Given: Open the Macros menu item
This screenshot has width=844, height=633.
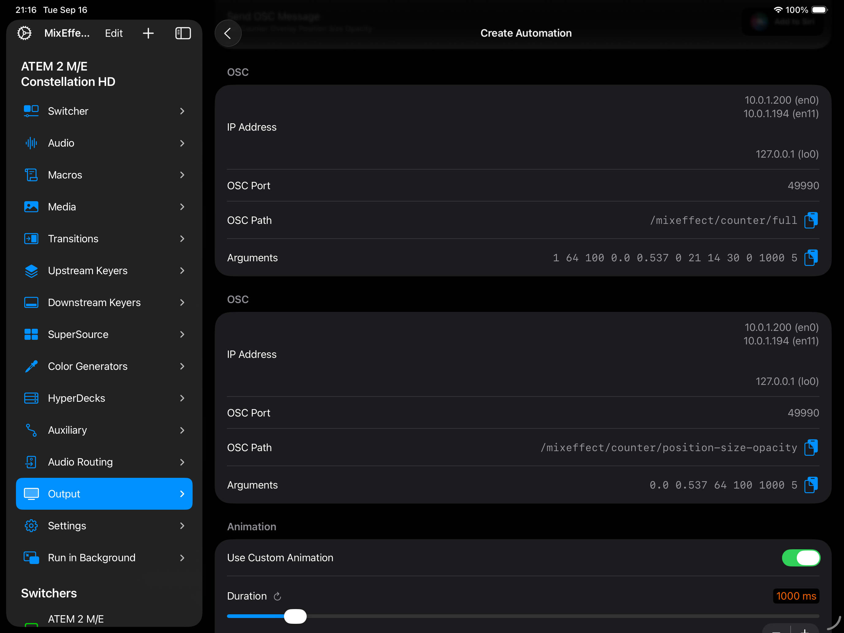Looking at the screenshot, I should click(x=65, y=175).
